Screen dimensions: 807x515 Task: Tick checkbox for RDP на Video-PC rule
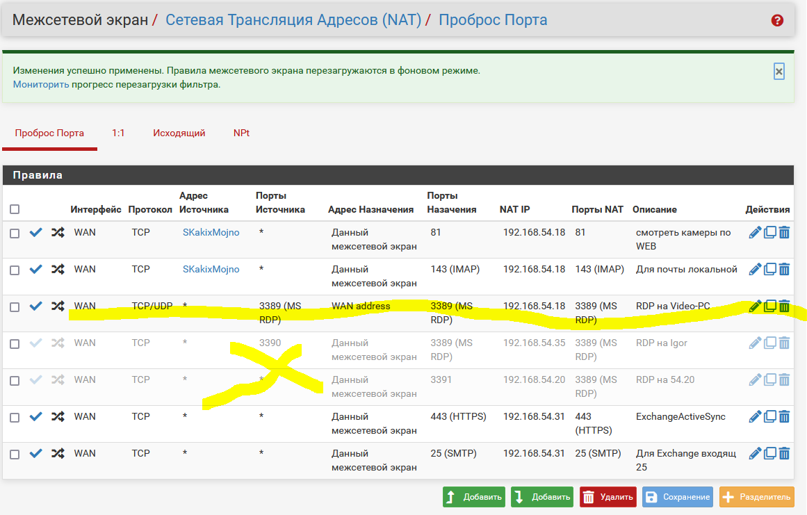pos(15,306)
